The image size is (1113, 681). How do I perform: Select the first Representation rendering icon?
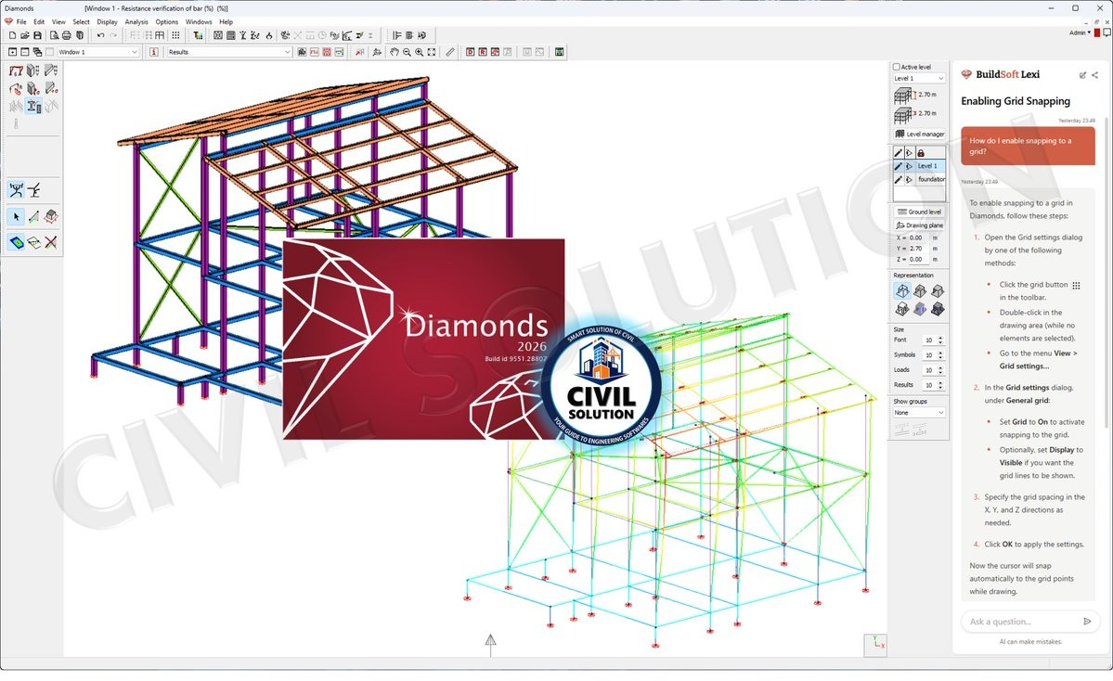(x=901, y=290)
